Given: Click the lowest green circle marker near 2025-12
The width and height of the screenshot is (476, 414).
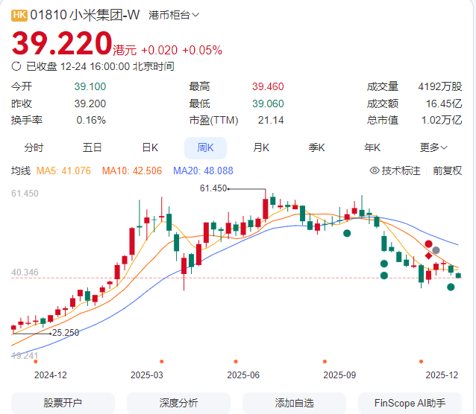Looking at the screenshot, I should click(451, 287).
